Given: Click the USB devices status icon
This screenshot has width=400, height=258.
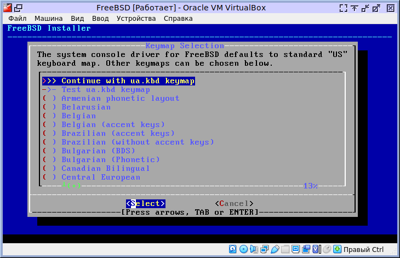Looking at the screenshot, I should coord(275,249).
